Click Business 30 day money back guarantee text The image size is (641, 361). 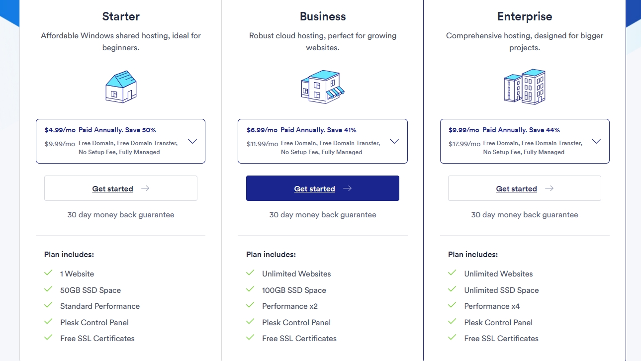[323, 215]
